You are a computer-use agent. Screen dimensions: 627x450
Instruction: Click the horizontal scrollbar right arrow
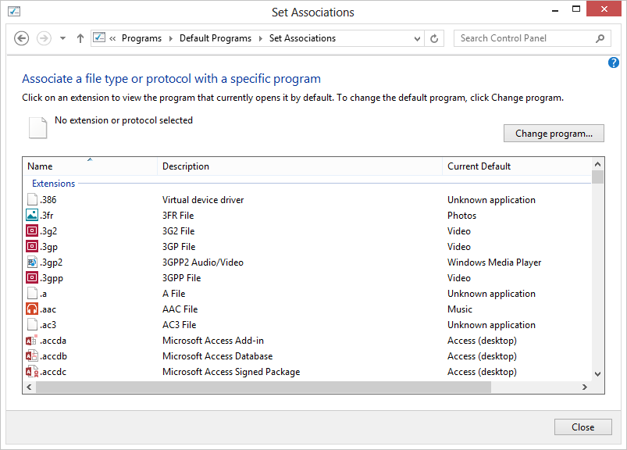pos(584,386)
